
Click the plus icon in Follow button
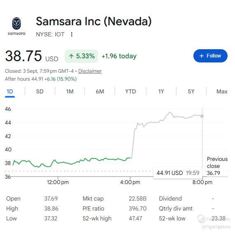point(202,56)
